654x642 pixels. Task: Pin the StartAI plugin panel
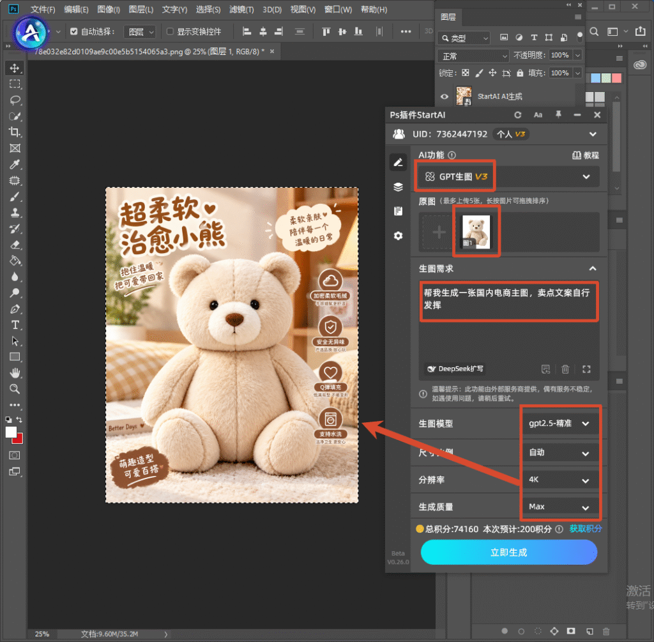click(x=558, y=115)
